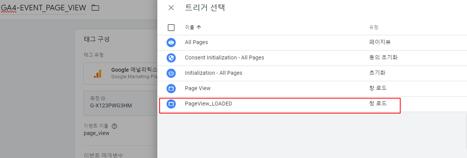The width and height of the screenshot is (467, 158).
Task: Click the All Pages eye icon
Action: tap(171, 43)
